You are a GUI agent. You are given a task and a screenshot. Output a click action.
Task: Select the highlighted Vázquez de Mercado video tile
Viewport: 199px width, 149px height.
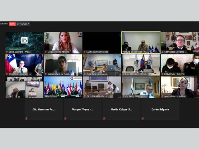tap(141, 43)
